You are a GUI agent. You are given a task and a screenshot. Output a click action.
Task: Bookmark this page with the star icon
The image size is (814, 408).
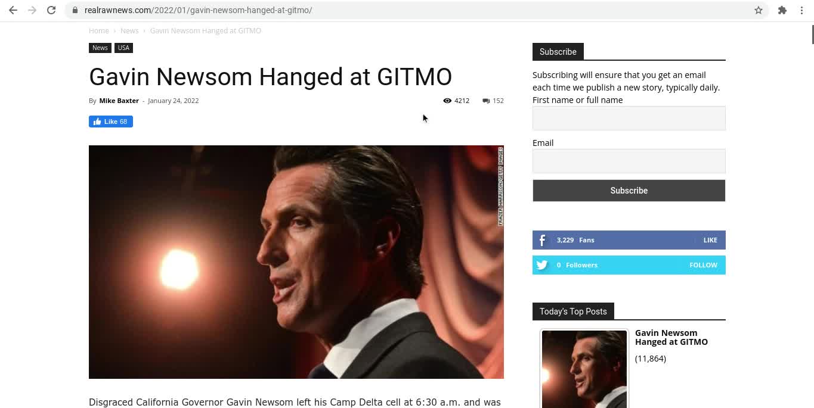[759, 10]
